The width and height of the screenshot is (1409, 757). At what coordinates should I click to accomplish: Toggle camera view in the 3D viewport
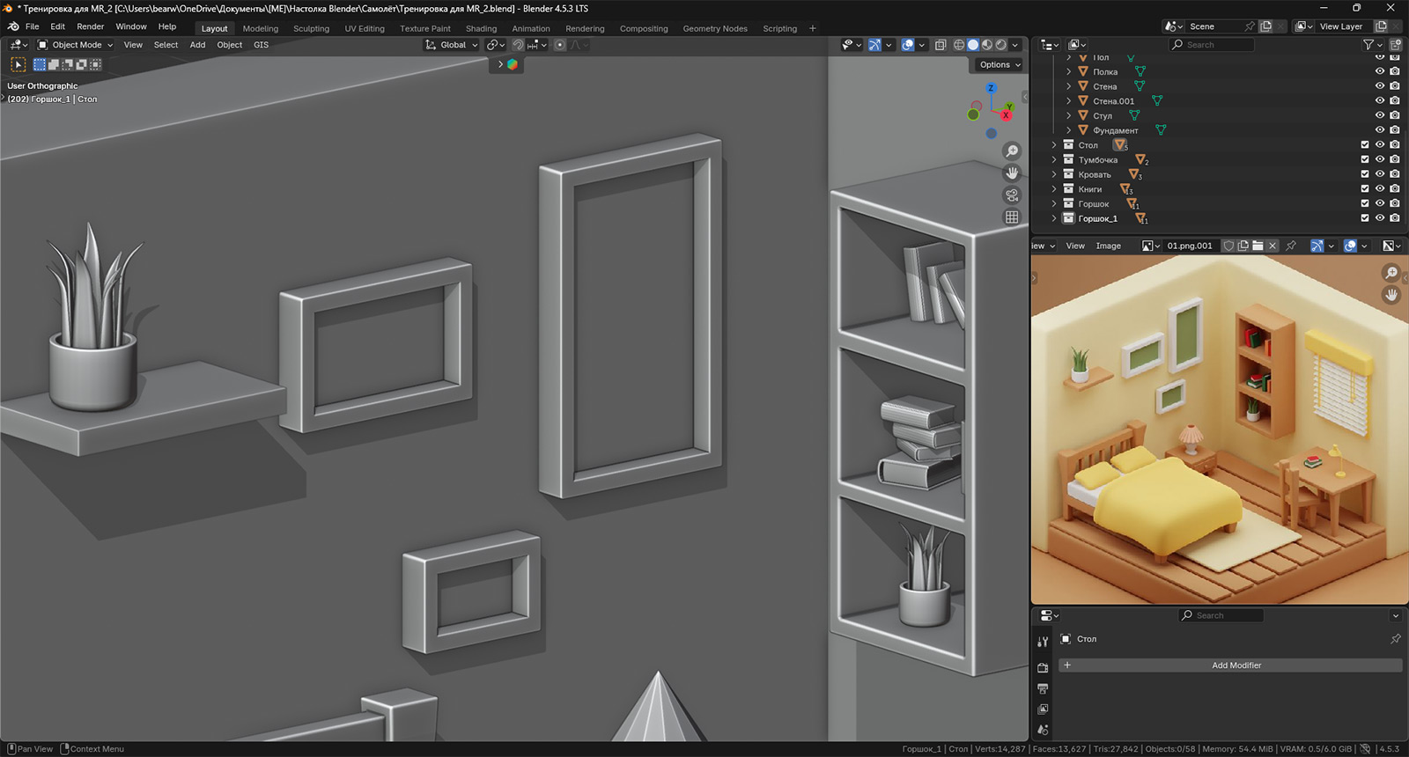1012,195
